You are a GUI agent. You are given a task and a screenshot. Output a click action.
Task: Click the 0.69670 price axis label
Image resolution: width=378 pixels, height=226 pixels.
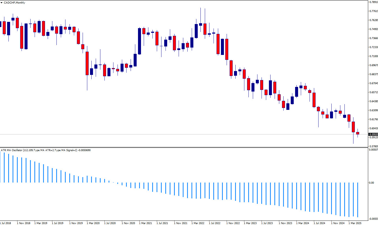[373, 65]
